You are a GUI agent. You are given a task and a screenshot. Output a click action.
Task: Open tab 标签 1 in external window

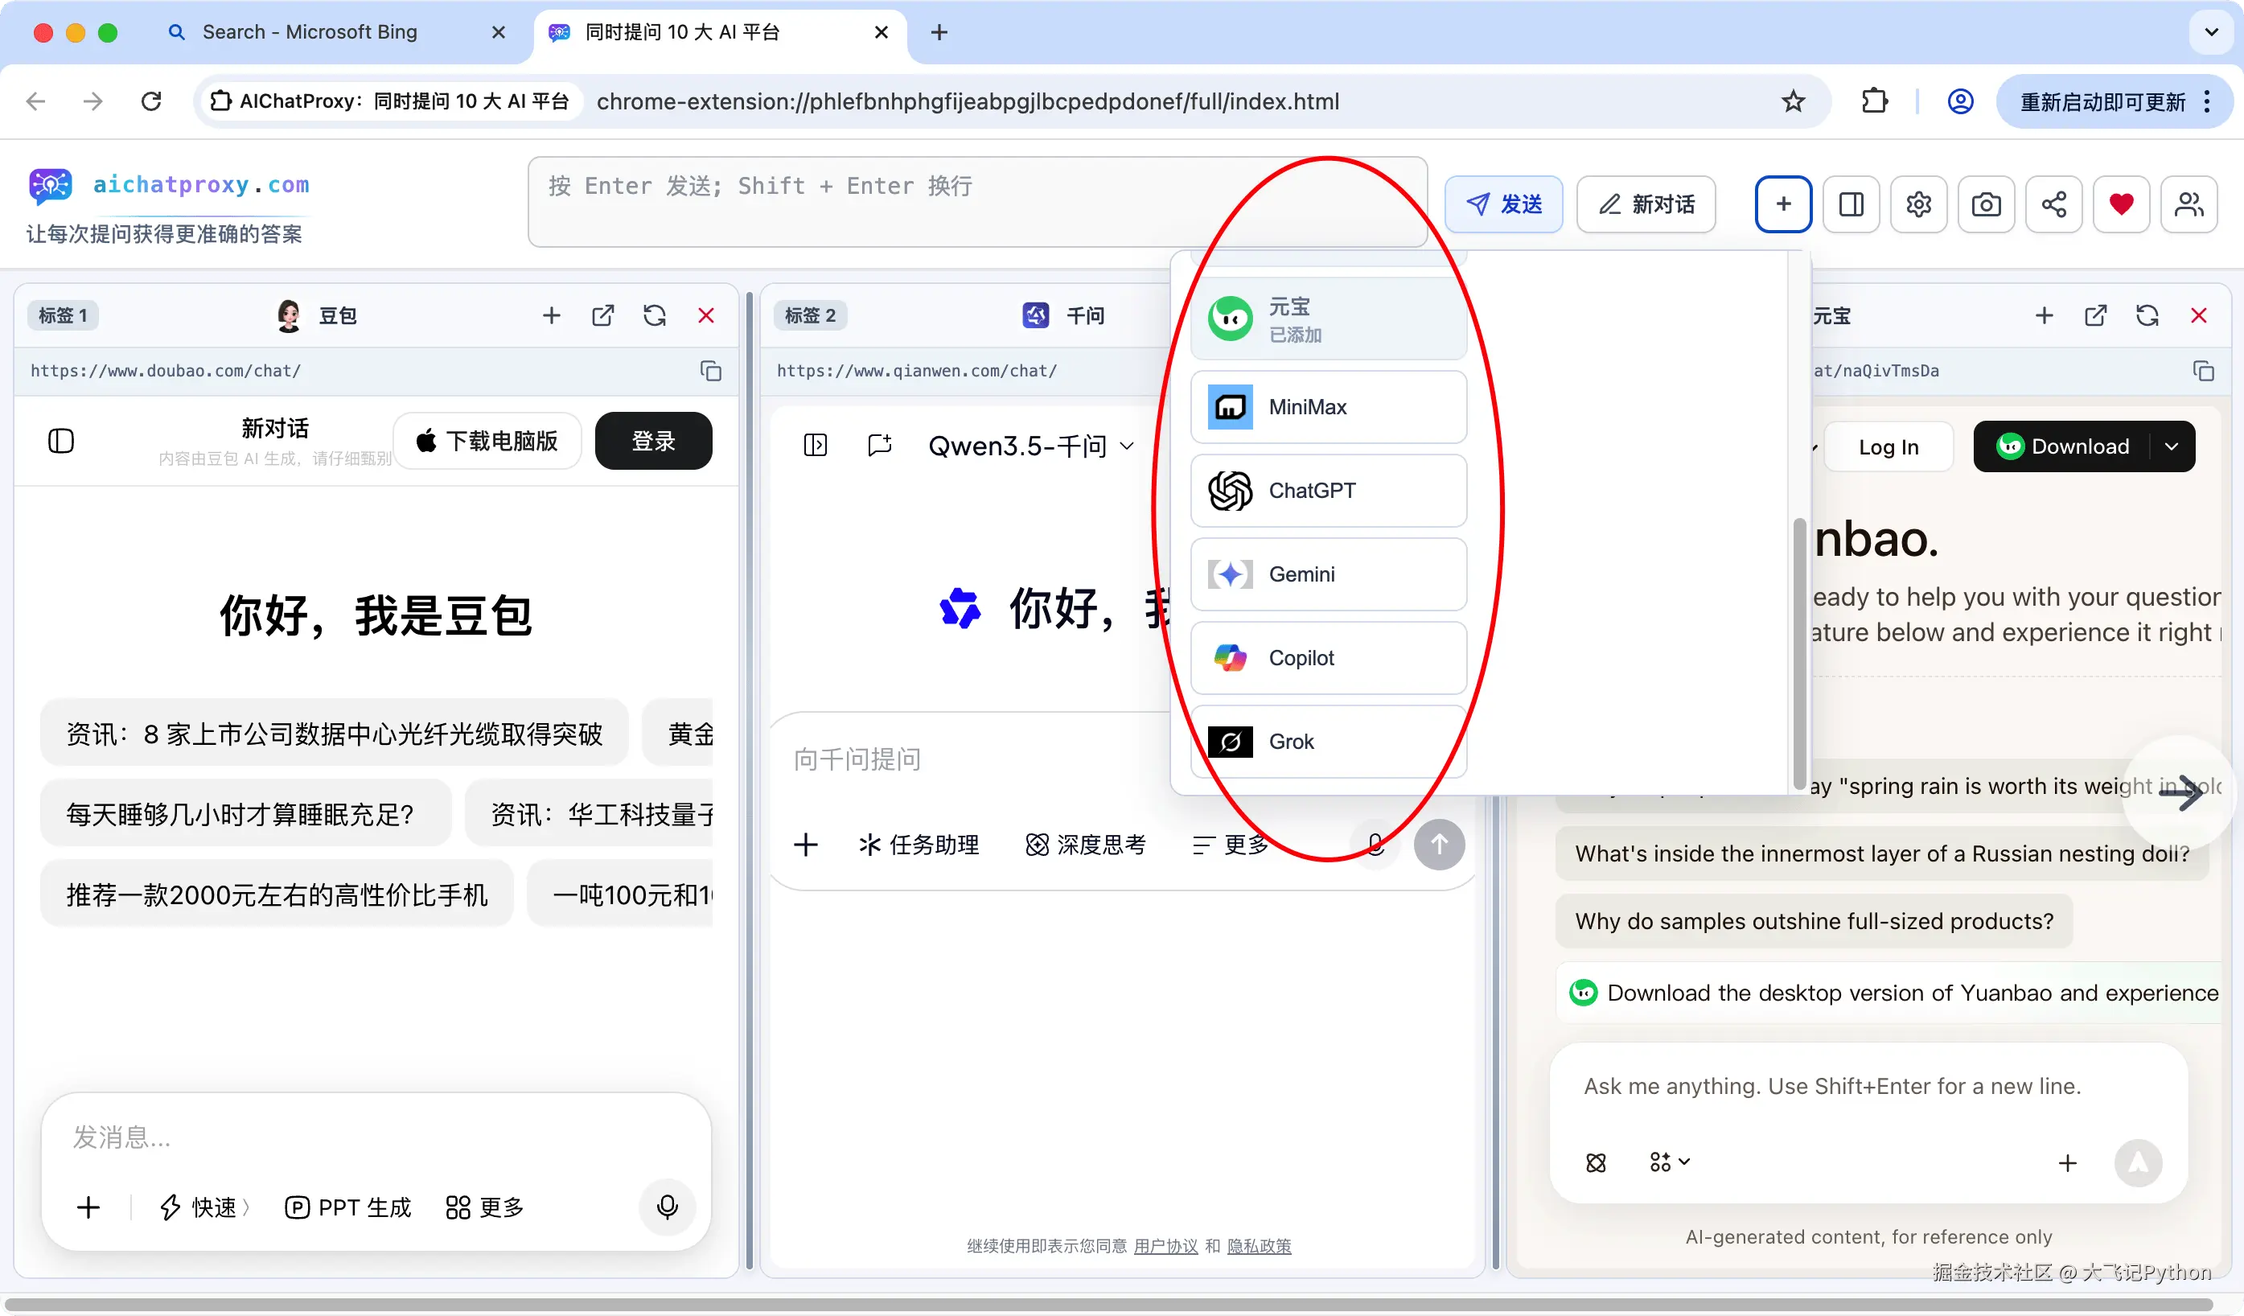point(604,315)
